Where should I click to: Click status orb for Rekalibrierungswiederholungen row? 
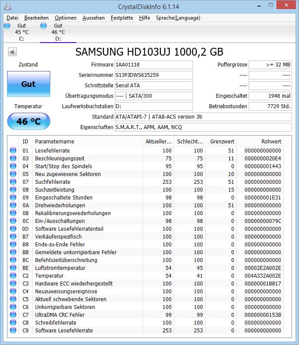[13, 213]
